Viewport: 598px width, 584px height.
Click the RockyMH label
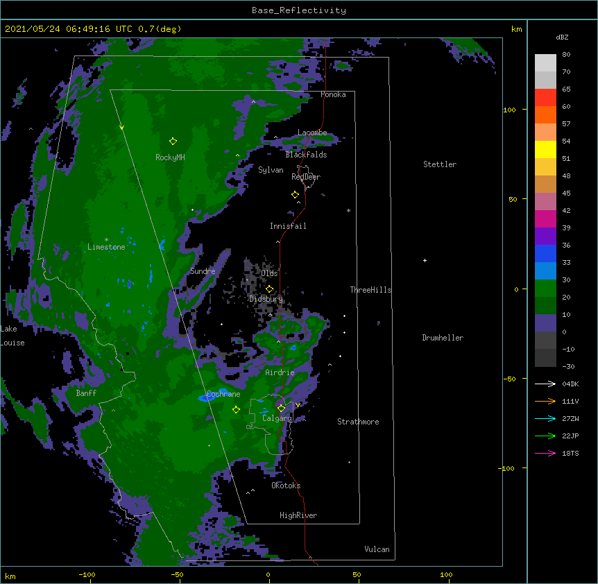[x=170, y=157]
